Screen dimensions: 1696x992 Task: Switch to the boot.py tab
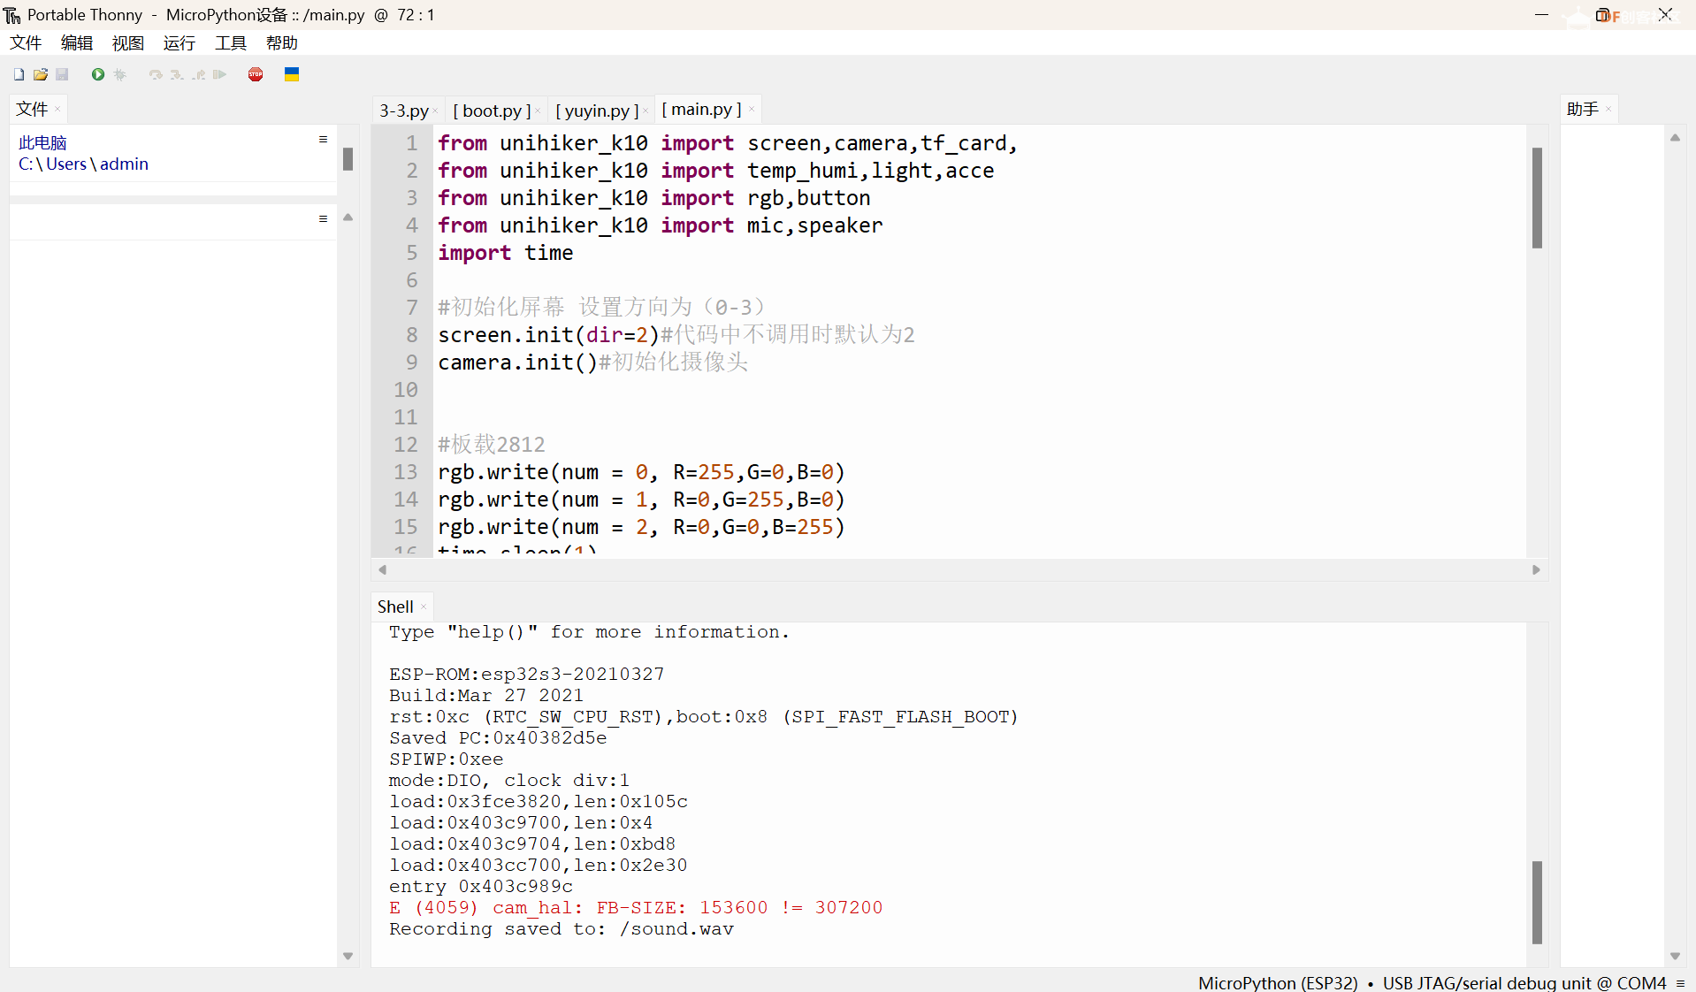point(492,111)
